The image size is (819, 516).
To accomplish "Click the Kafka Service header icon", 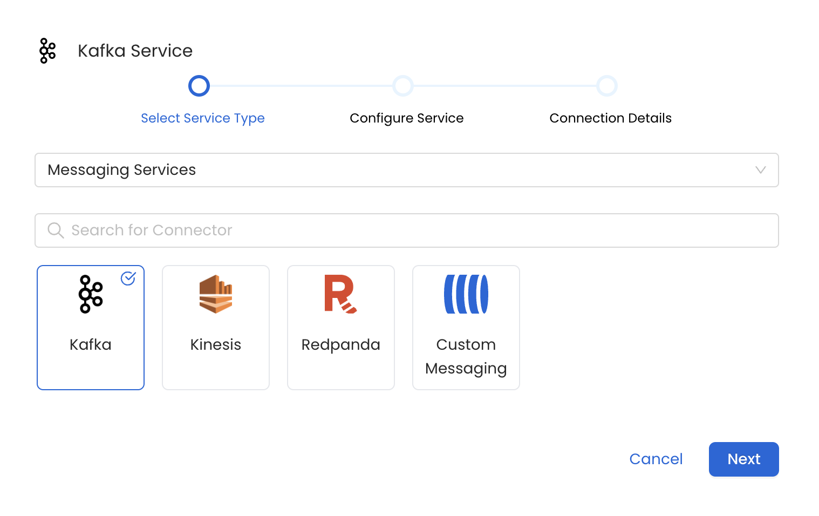I will [47, 50].
